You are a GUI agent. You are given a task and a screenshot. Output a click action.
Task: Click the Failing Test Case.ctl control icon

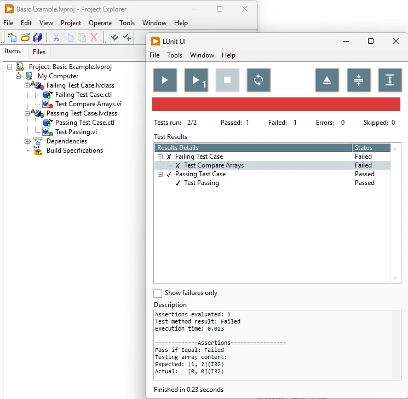pyautogui.click(x=48, y=95)
